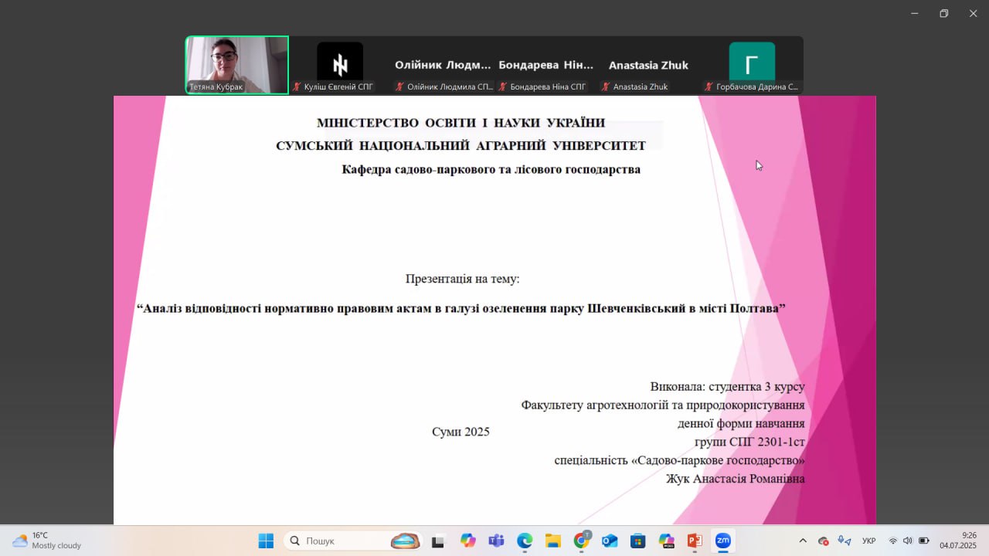Open the clock showing 9:26 04.07.2025

958,541
